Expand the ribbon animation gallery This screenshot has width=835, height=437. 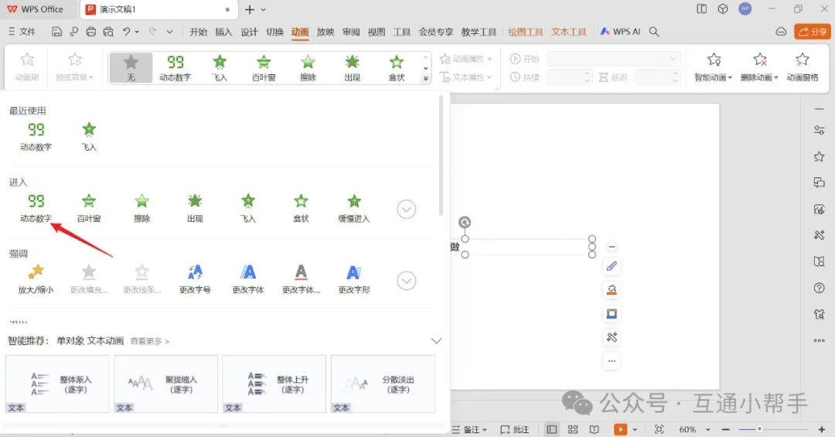[x=425, y=79]
